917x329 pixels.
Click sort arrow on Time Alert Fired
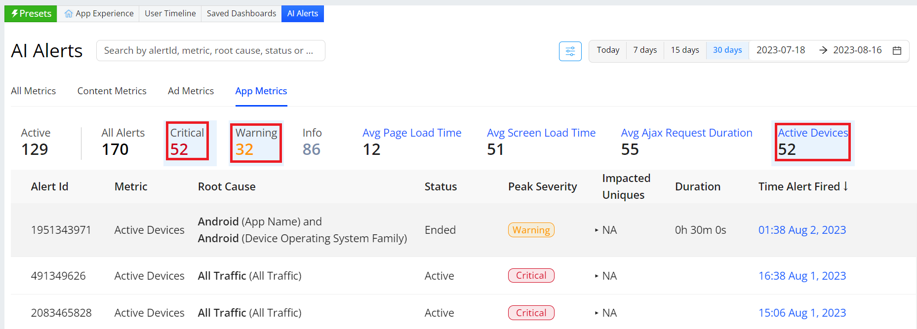pos(845,186)
